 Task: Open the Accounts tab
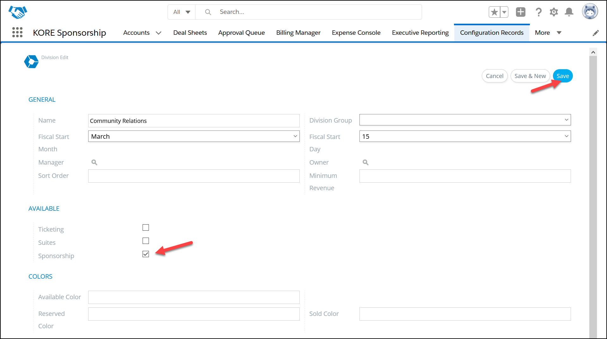136,33
